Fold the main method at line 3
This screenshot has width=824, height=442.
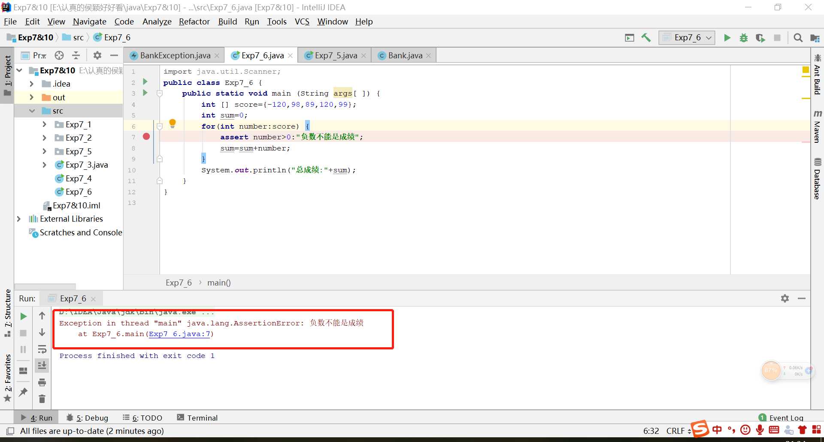[160, 93]
